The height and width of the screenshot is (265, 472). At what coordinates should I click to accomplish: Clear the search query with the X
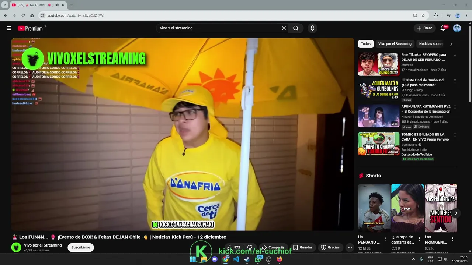(x=284, y=28)
